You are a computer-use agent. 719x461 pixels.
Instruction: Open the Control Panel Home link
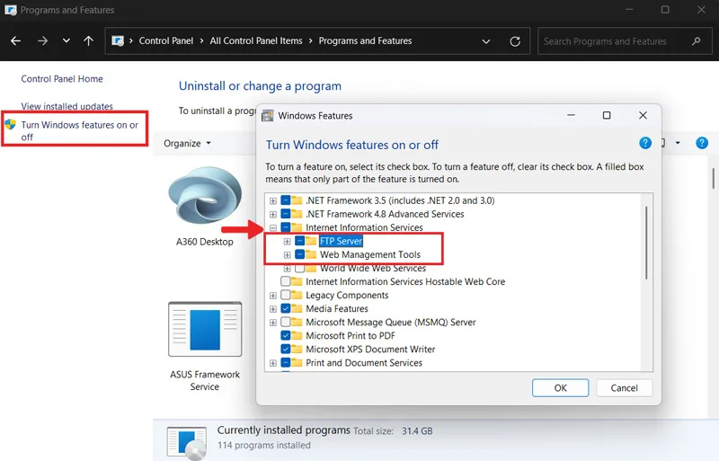click(x=62, y=79)
